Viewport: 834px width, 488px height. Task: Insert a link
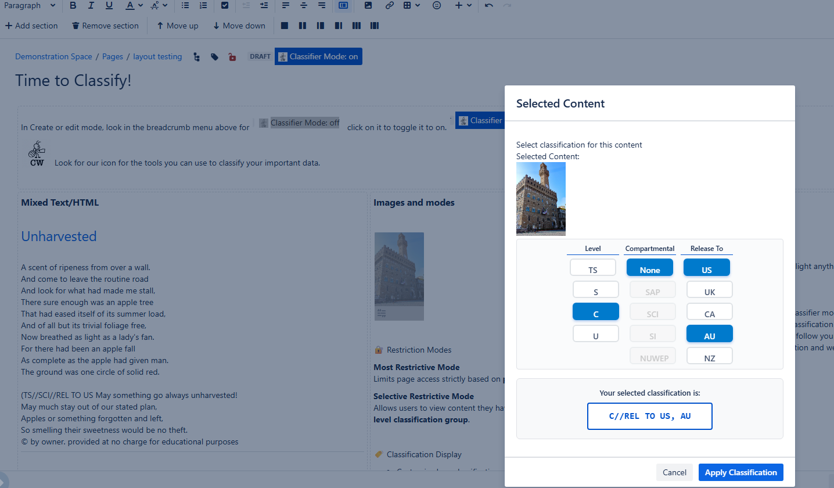point(388,6)
